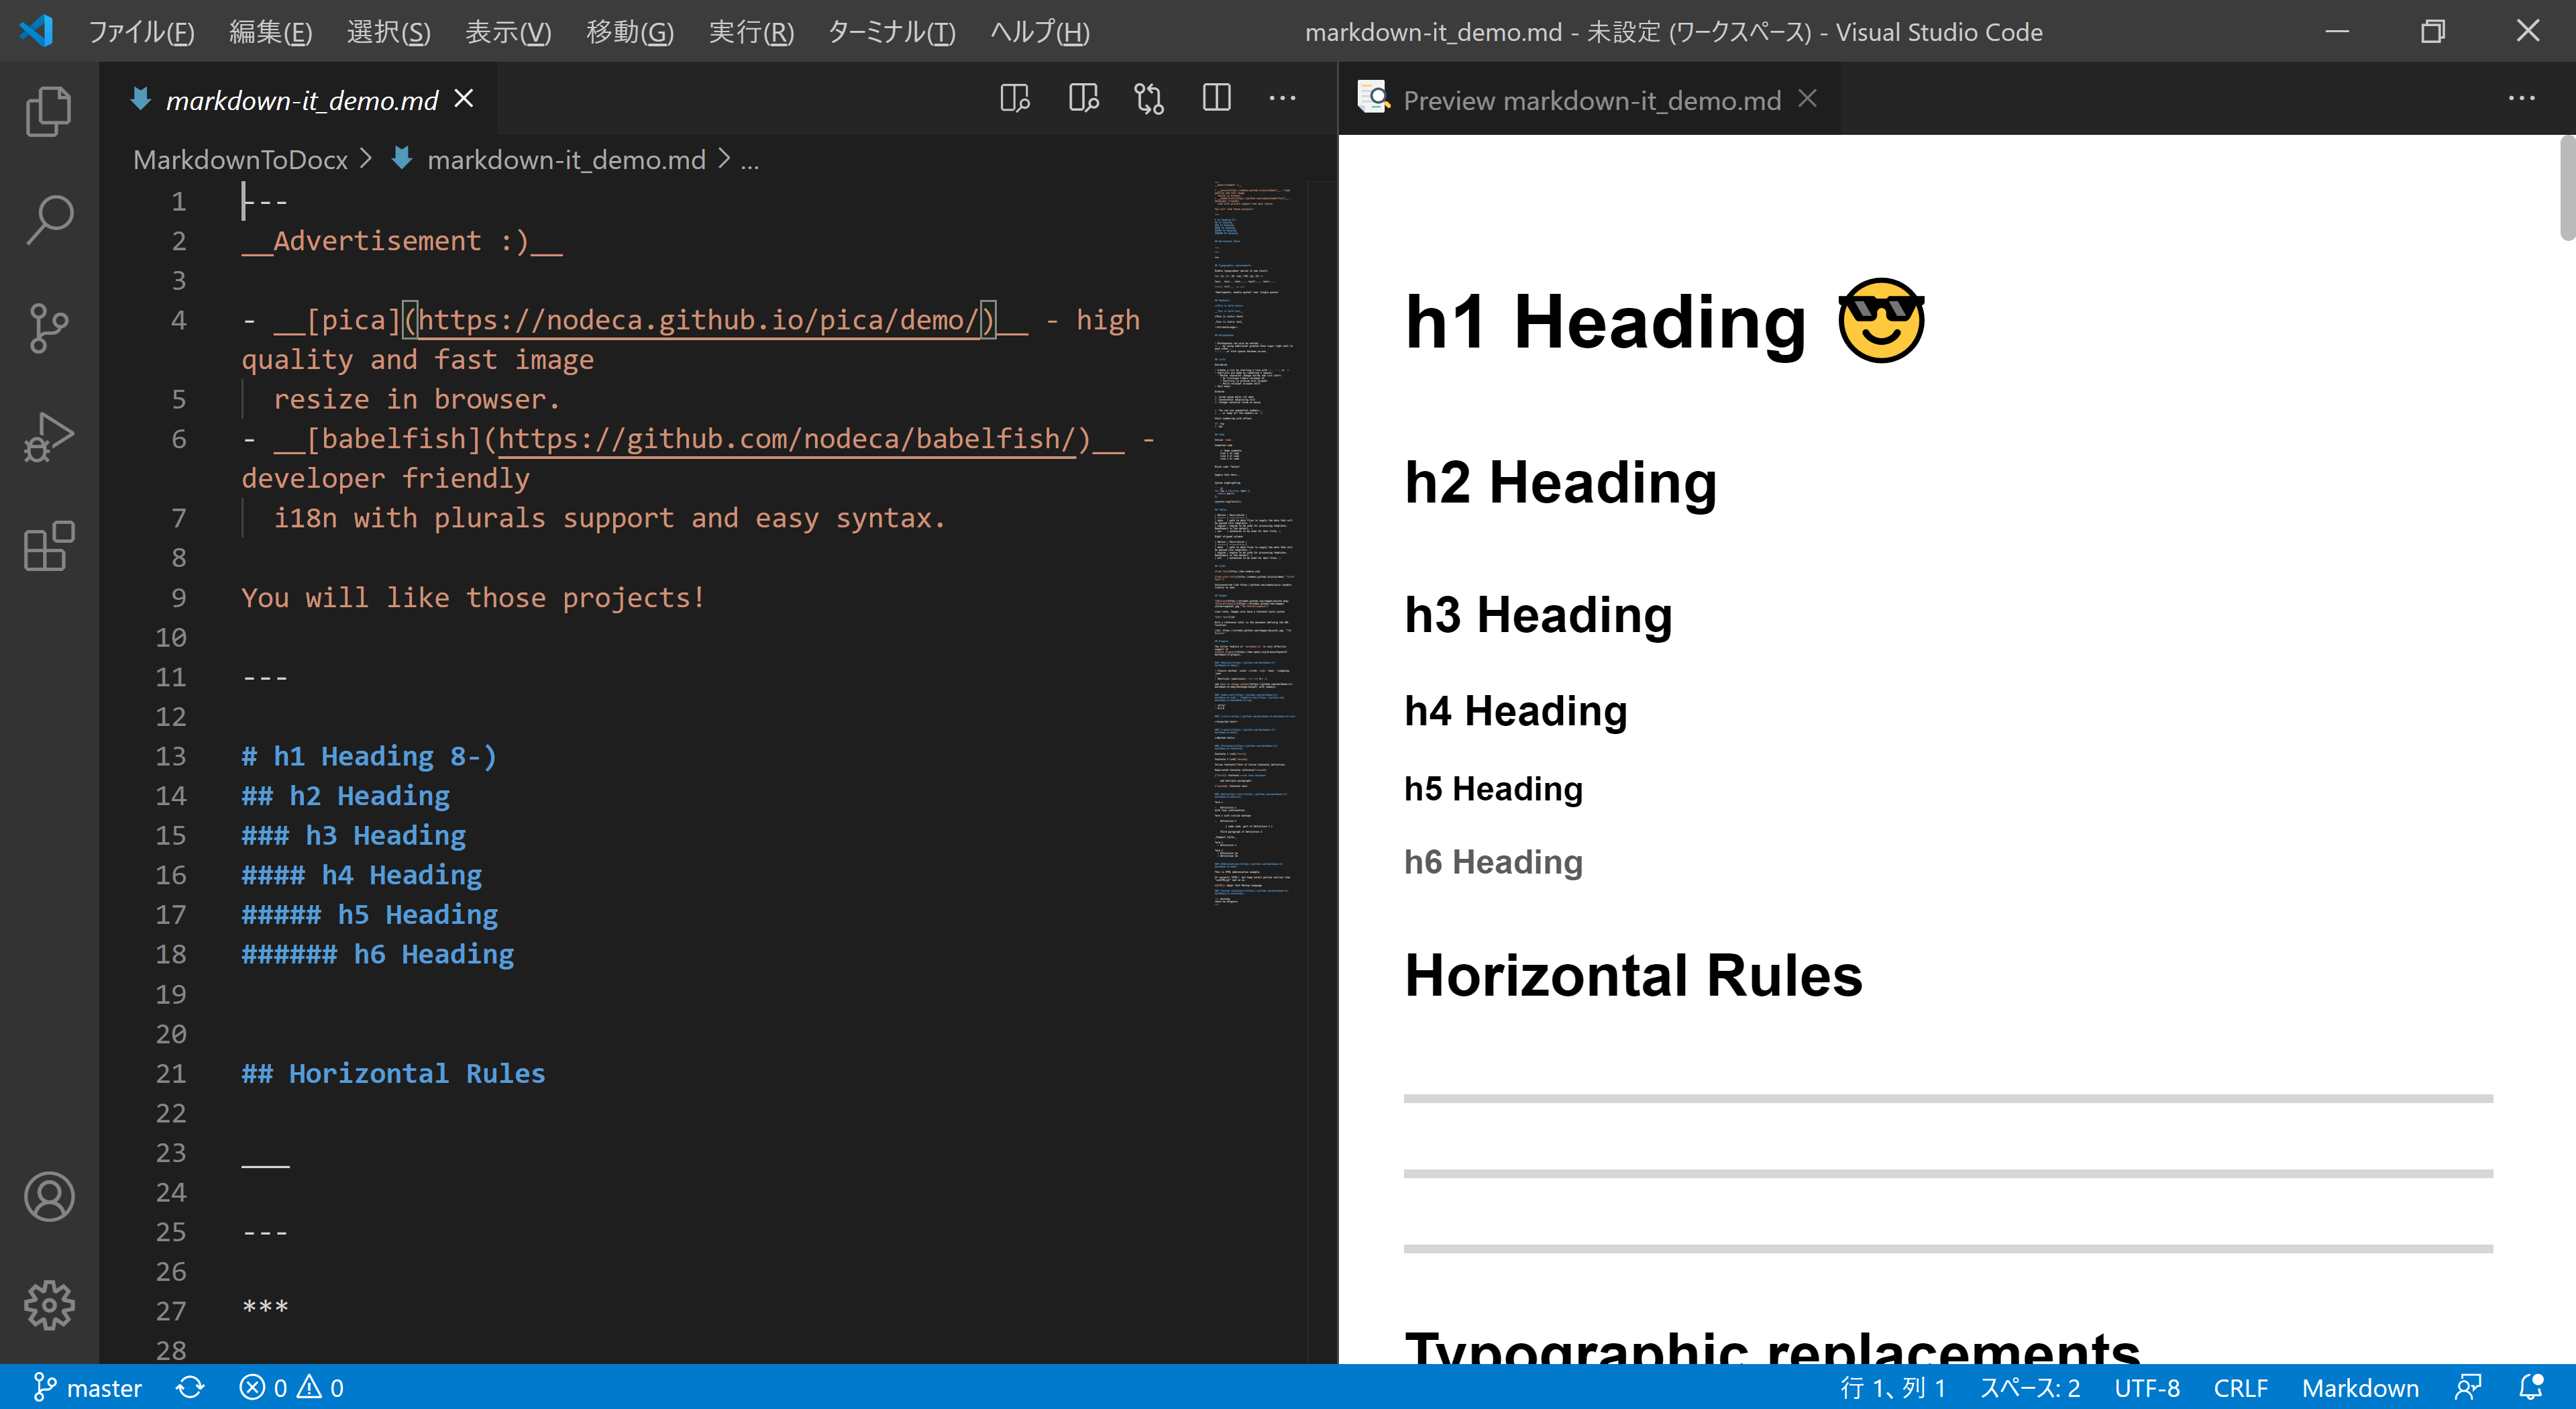Split the editor with the split icon

point(1216,98)
